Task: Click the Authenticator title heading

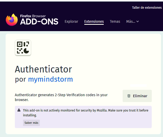Action: pyautogui.click(x=43, y=69)
